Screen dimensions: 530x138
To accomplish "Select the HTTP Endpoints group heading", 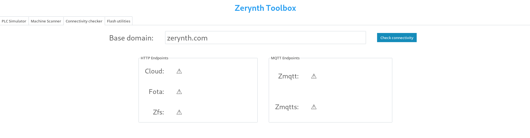I will pyautogui.click(x=154, y=58).
